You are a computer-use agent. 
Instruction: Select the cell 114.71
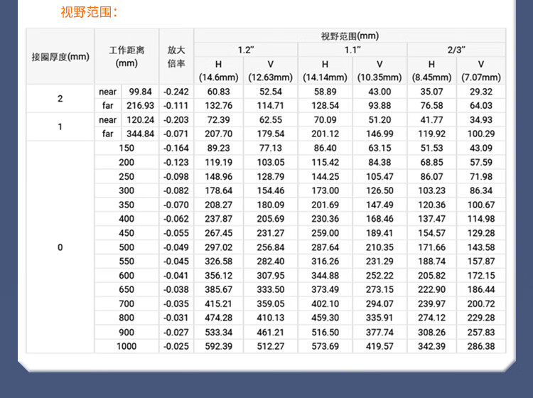[x=271, y=106]
